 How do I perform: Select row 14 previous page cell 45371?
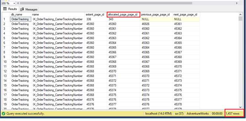[x=156, y=81]
